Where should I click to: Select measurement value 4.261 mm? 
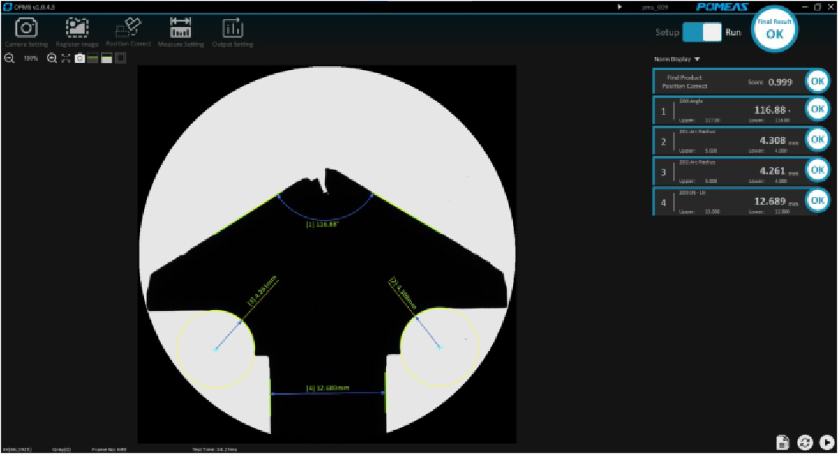click(x=773, y=171)
